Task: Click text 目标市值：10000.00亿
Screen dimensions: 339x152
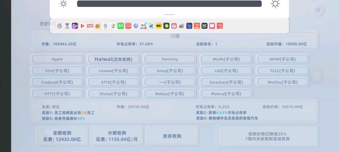Action: coord(287,44)
